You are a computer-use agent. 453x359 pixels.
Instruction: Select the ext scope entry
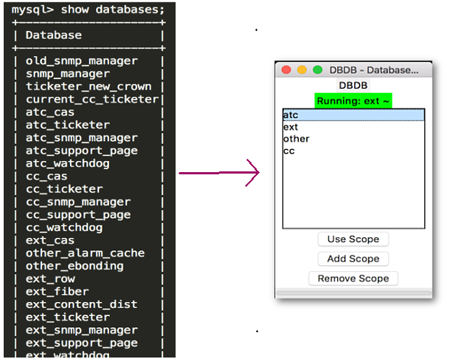pyautogui.click(x=290, y=127)
